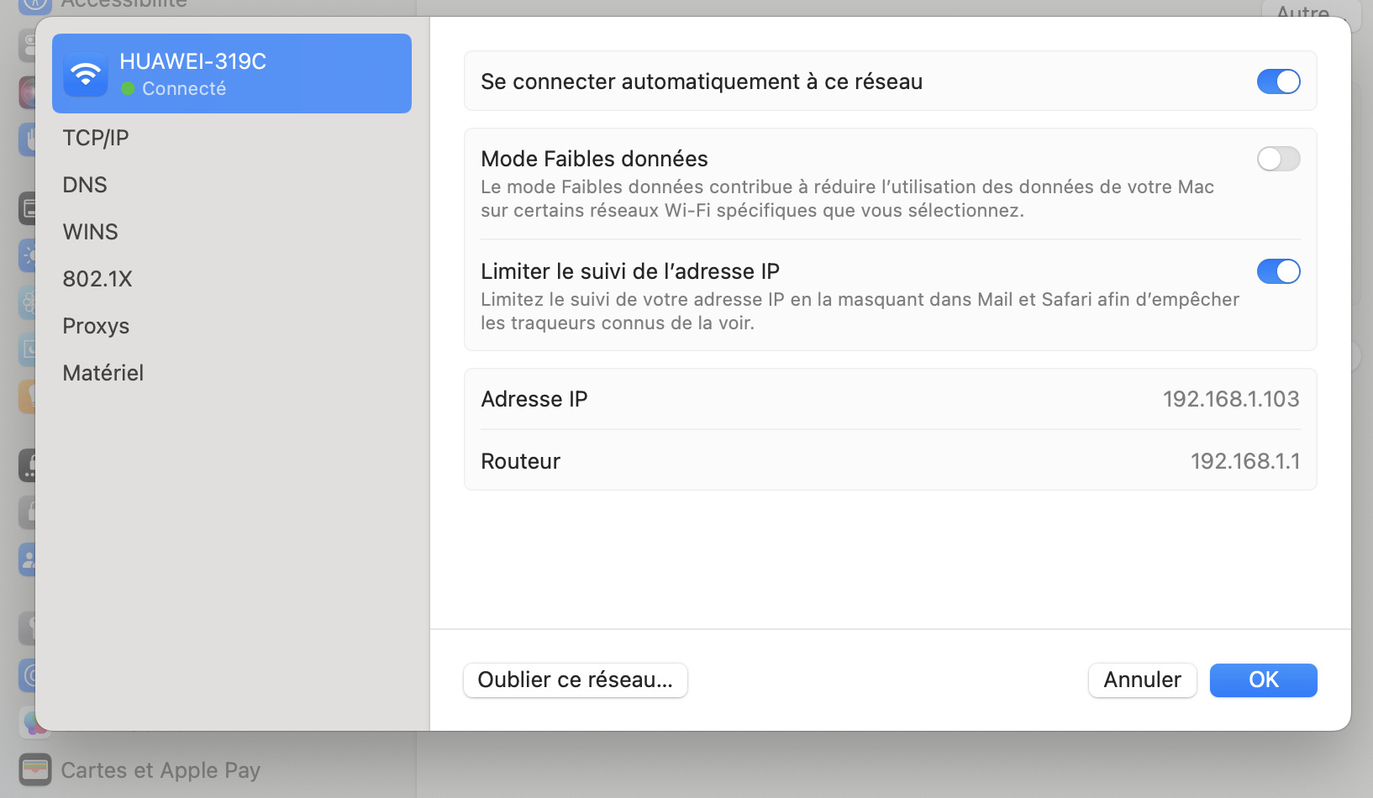Click the Annuler button
The width and height of the screenshot is (1373, 798).
pos(1143,680)
